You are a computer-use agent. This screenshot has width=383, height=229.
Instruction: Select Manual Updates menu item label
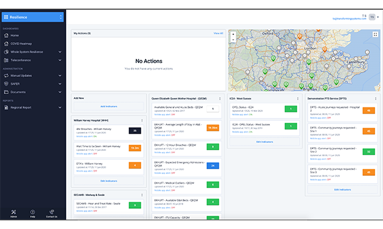[21, 76]
